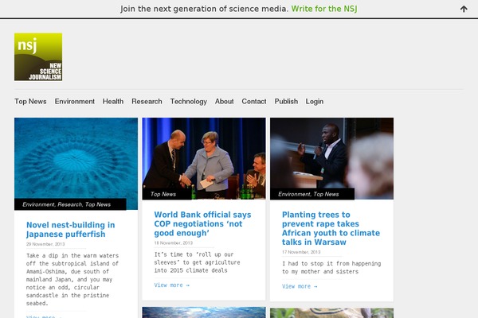The image size is (478, 318).
Task: Open the Contact page
Action: pyautogui.click(x=254, y=101)
